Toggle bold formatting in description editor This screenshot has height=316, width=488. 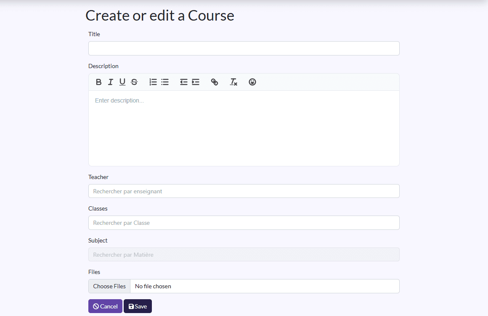[x=99, y=82]
